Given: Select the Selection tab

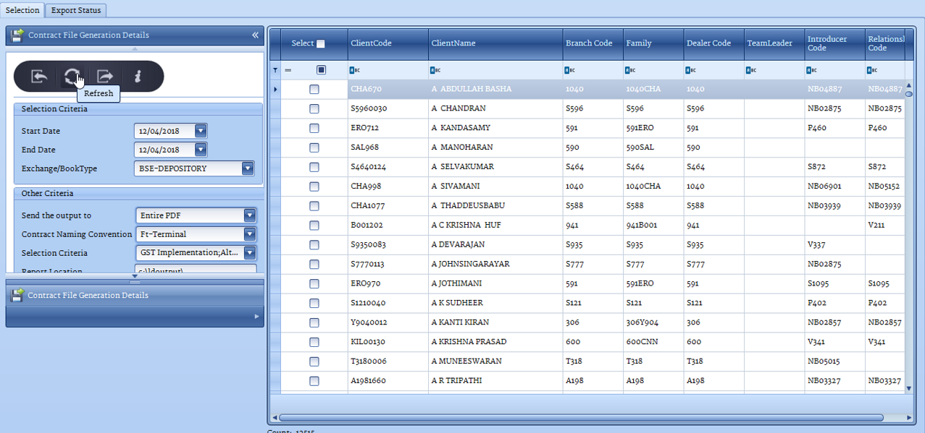Looking at the screenshot, I should (x=22, y=10).
